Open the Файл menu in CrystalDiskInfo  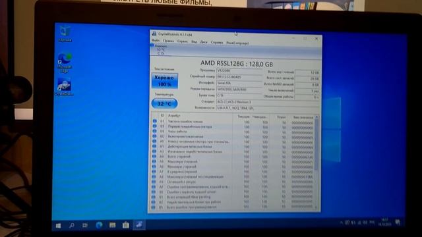click(x=156, y=41)
